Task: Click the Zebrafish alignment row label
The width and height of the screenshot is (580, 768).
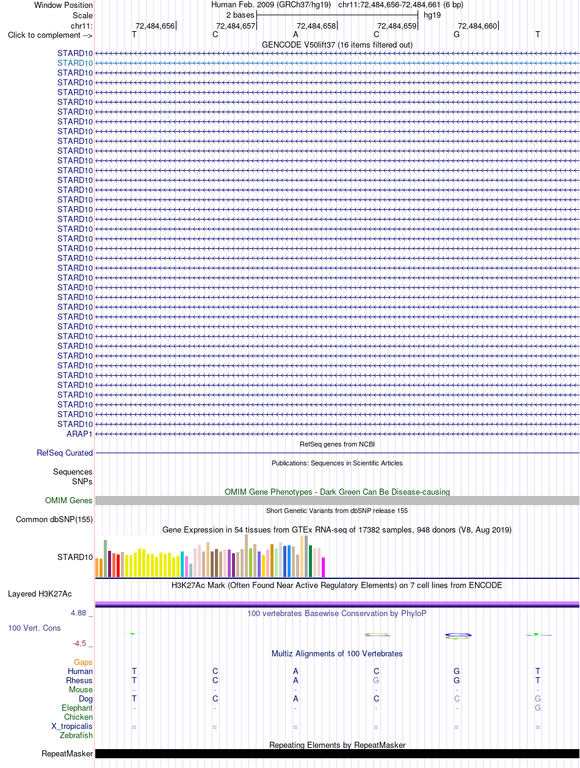Action: pyautogui.click(x=76, y=736)
